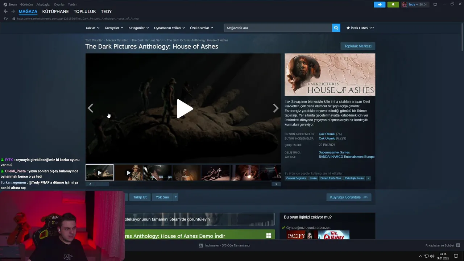Open the Steam announcements megaphone button

pyautogui.click(x=380, y=5)
